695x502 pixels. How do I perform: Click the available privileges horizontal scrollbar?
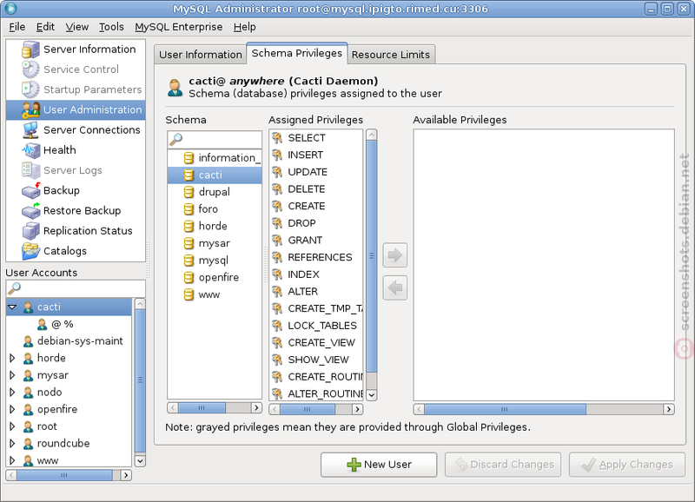(x=544, y=409)
